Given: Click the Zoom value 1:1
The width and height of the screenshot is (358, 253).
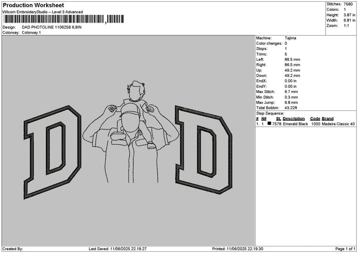Looking at the screenshot, I should (346, 26).
